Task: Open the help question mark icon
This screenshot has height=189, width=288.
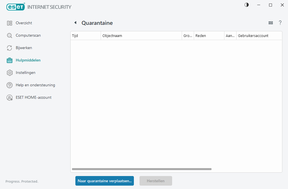Action: pos(280,23)
